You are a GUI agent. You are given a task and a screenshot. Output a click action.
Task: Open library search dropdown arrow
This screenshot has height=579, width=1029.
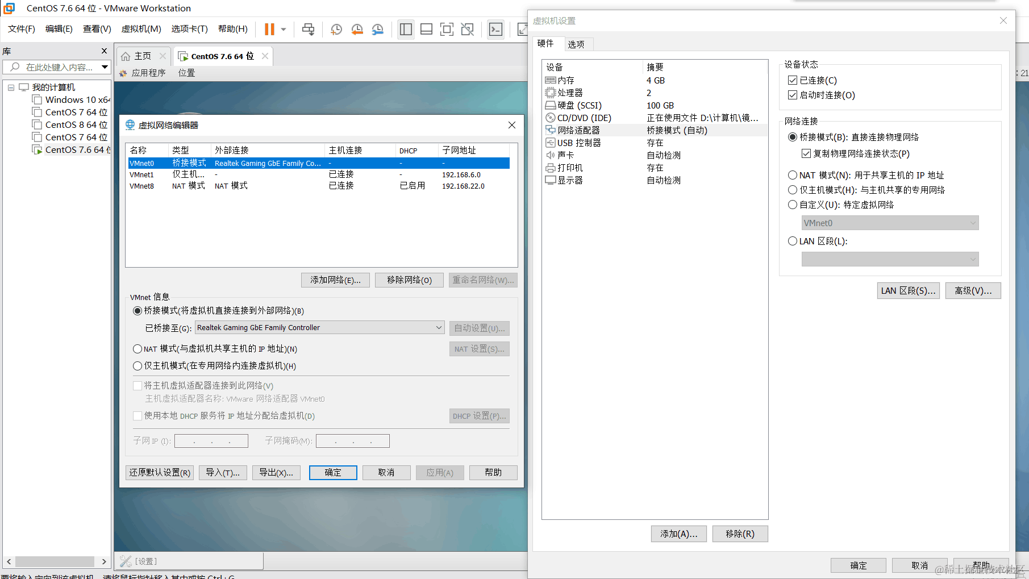coord(105,67)
